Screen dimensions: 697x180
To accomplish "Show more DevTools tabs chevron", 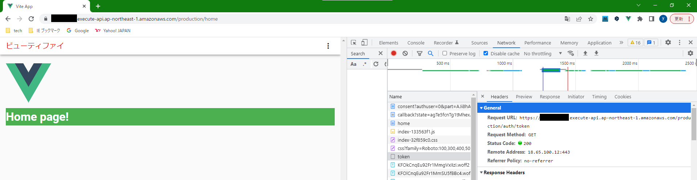I will tap(621, 42).
